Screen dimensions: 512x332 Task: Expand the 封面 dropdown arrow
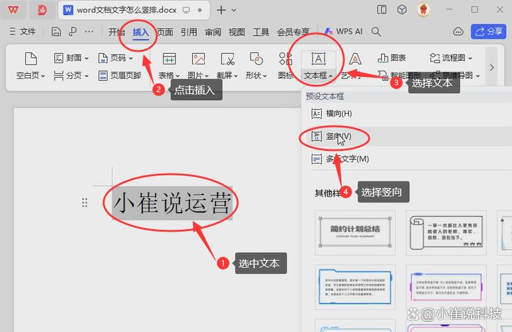click(x=86, y=58)
